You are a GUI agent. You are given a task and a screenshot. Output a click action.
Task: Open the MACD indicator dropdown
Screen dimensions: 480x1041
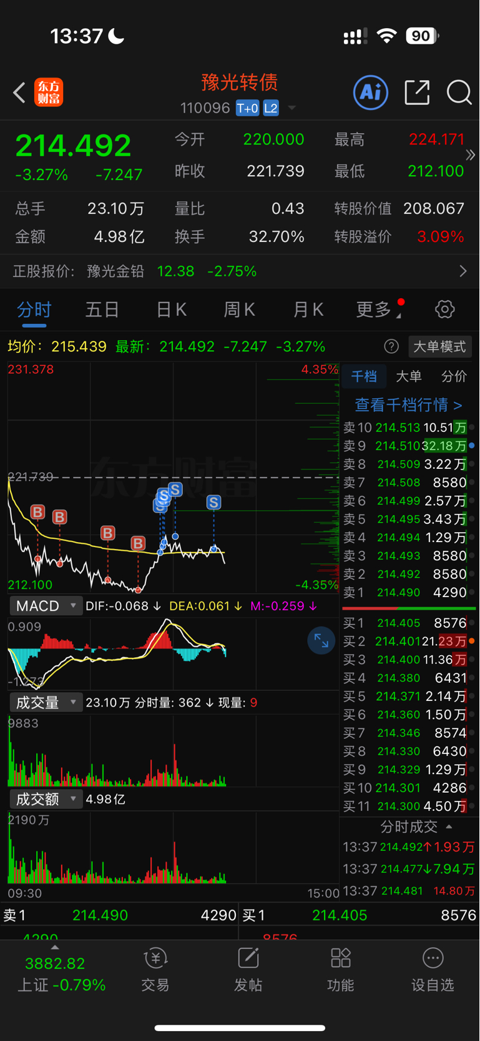point(46,606)
